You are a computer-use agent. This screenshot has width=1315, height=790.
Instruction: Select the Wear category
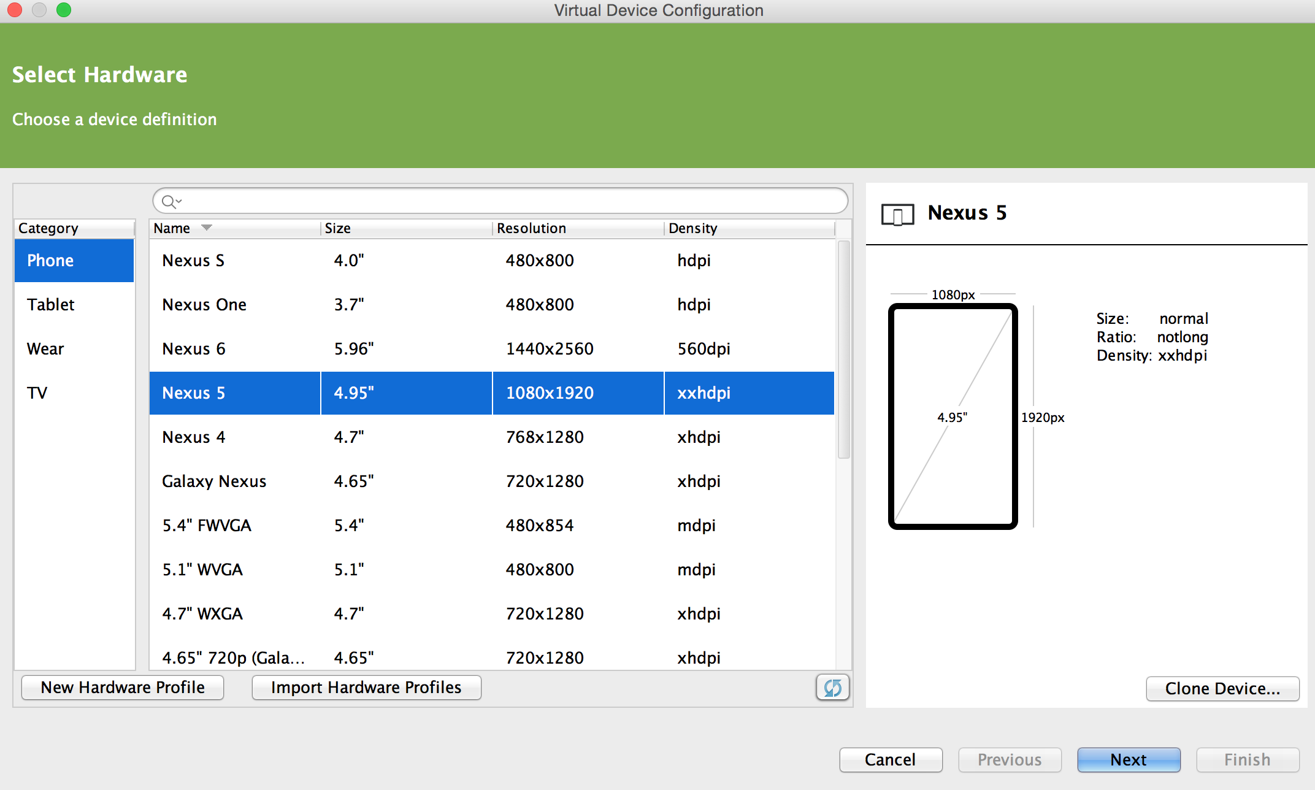coord(74,349)
